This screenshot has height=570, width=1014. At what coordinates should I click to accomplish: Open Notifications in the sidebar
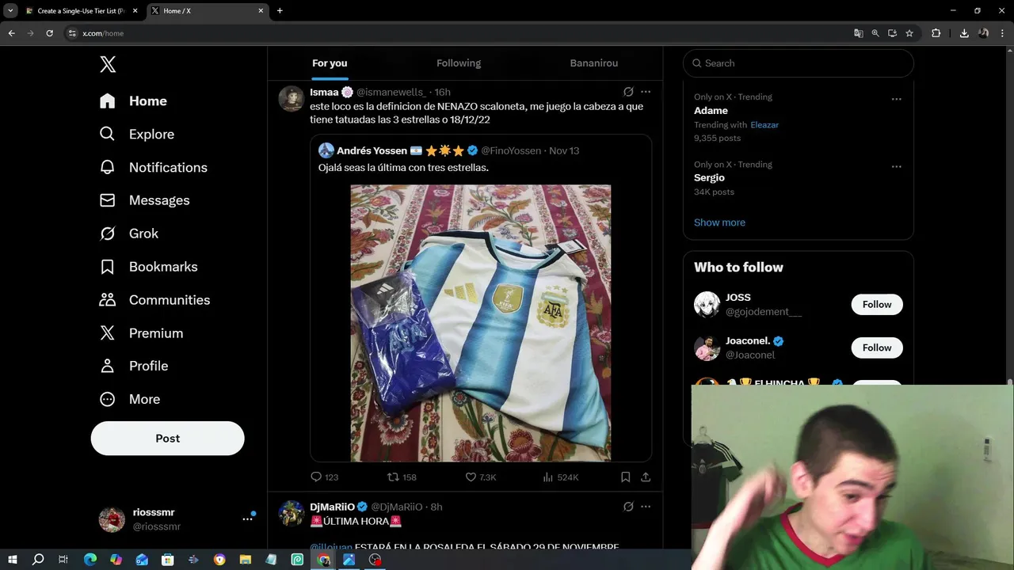153,168
